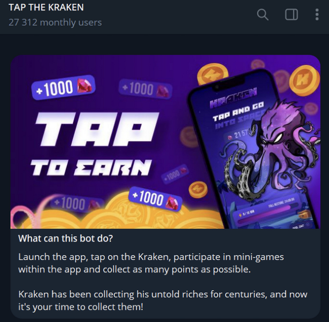The image size is (329, 322).
Task: Click the top-left bright +1000 gem badge
Action: coord(63,87)
